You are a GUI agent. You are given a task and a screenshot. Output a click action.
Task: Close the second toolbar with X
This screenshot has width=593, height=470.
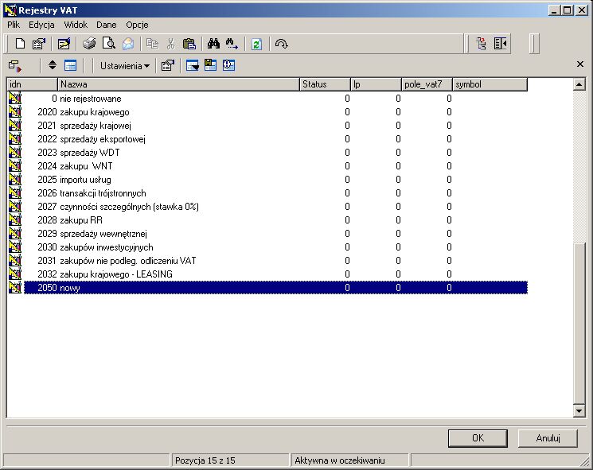pos(580,64)
